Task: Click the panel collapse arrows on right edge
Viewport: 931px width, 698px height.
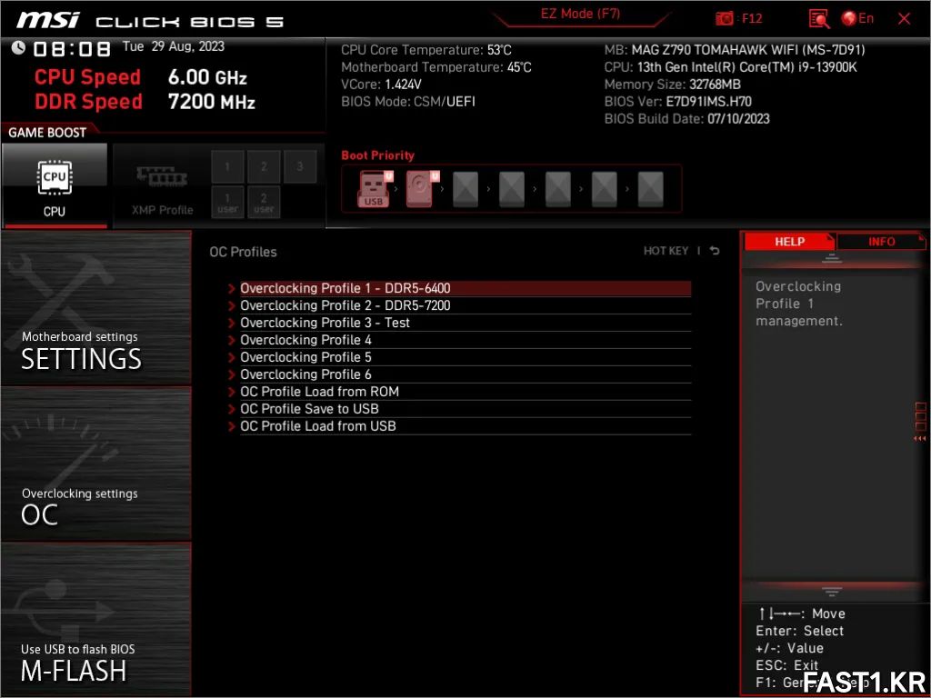Action: [x=920, y=439]
